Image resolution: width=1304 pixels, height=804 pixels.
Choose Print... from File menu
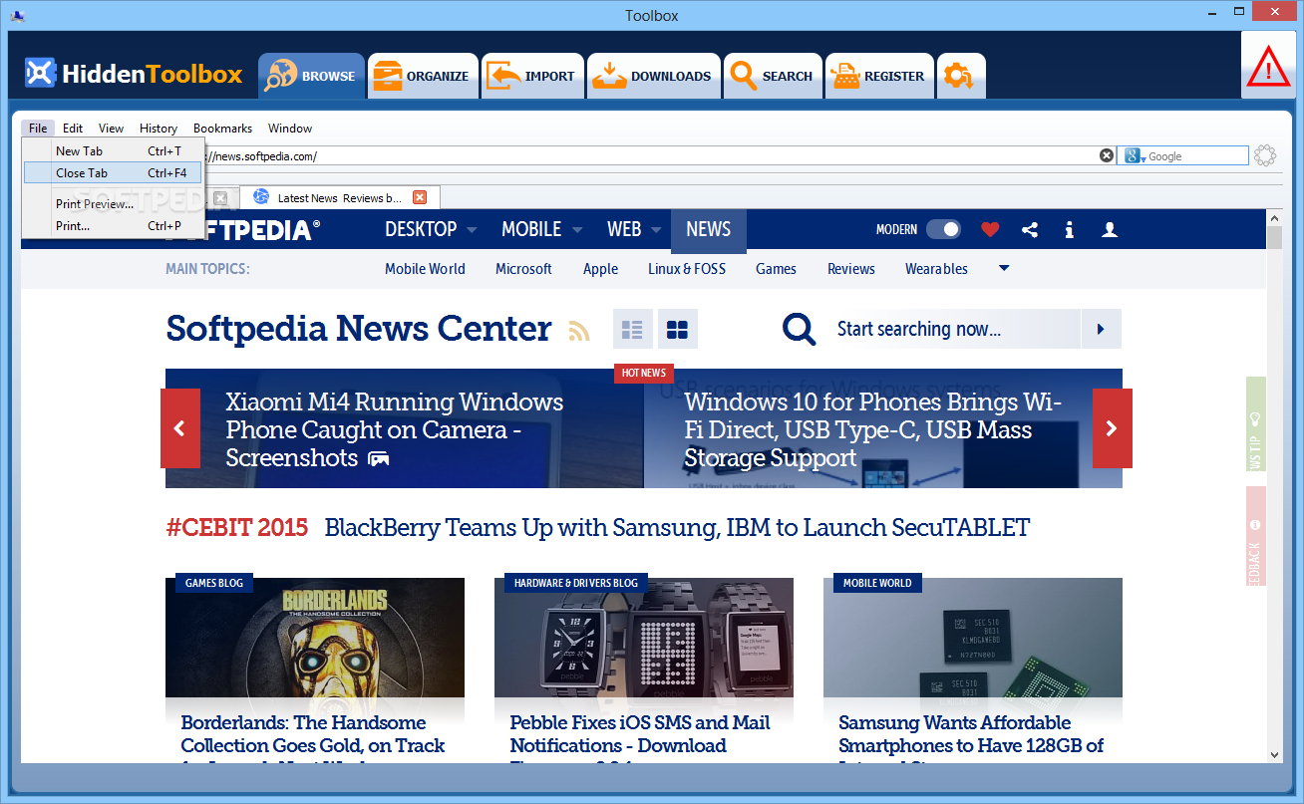[x=114, y=226]
